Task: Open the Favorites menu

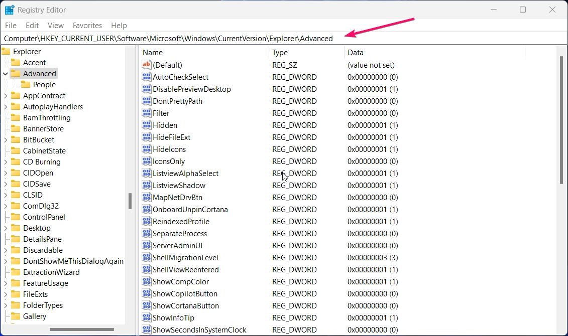Action: tap(87, 25)
